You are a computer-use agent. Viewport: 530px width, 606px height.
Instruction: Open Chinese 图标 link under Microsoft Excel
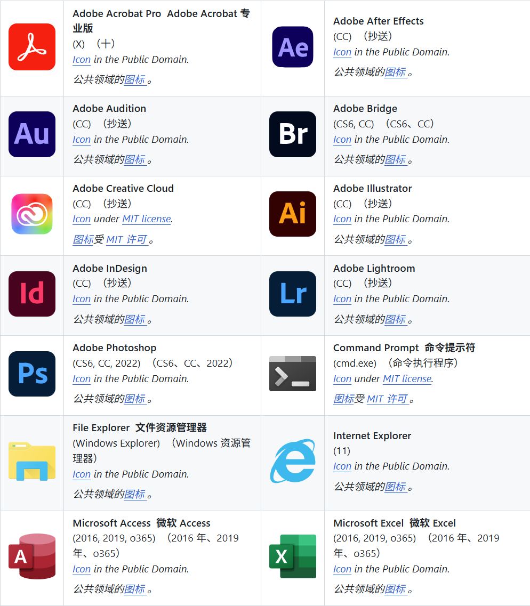coord(396,589)
